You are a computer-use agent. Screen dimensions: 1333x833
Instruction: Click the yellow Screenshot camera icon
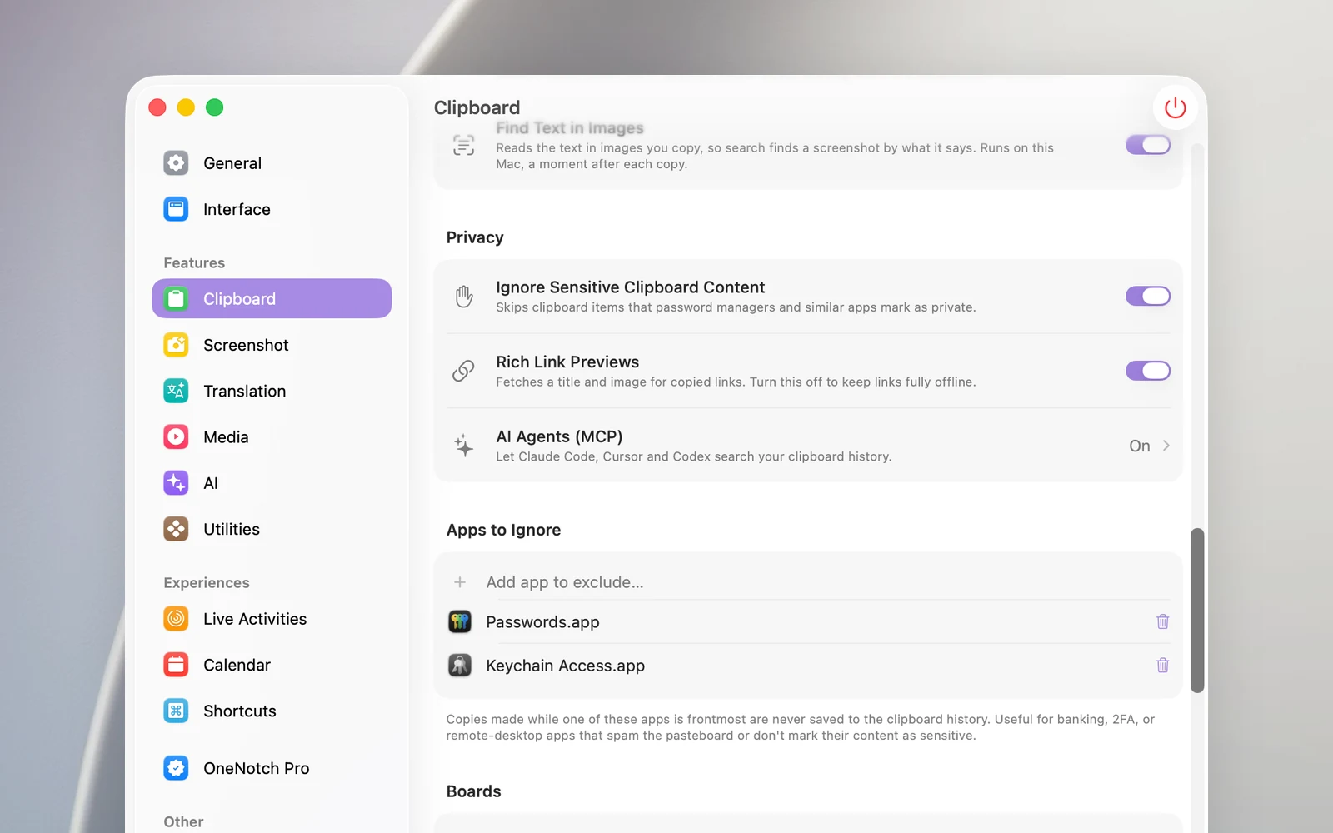176,345
